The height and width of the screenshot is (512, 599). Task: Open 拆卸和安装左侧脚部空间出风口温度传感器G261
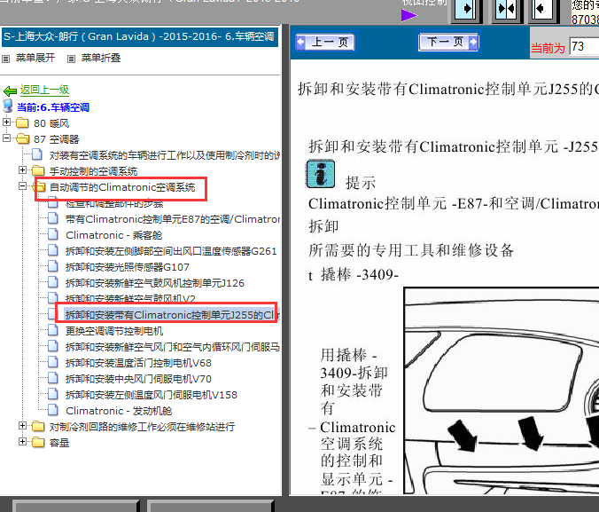coord(171,251)
